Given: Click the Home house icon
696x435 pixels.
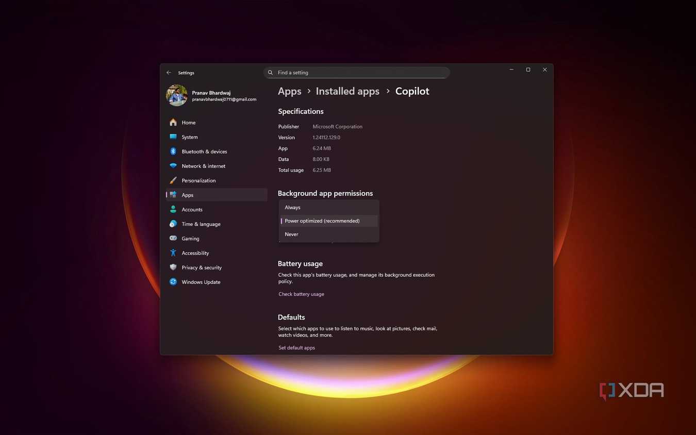Looking at the screenshot, I should [x=173, y=123].
